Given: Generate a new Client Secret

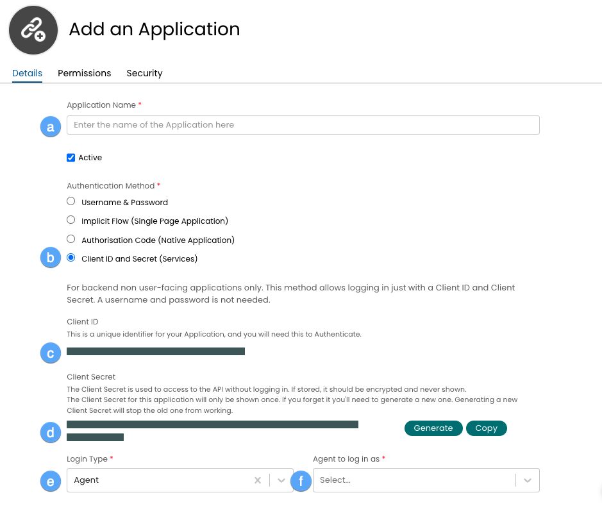Looking at the screenshot, I should [x=433, y=428].
